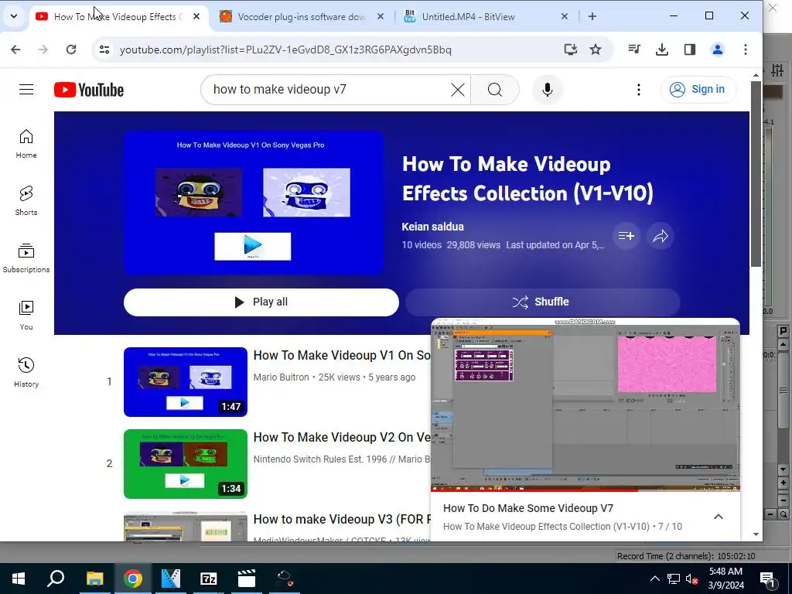The height and width of the screenshot is (594, 792).
Task: Seek on miniplayer red progress bar
Action: click(585, 490)
